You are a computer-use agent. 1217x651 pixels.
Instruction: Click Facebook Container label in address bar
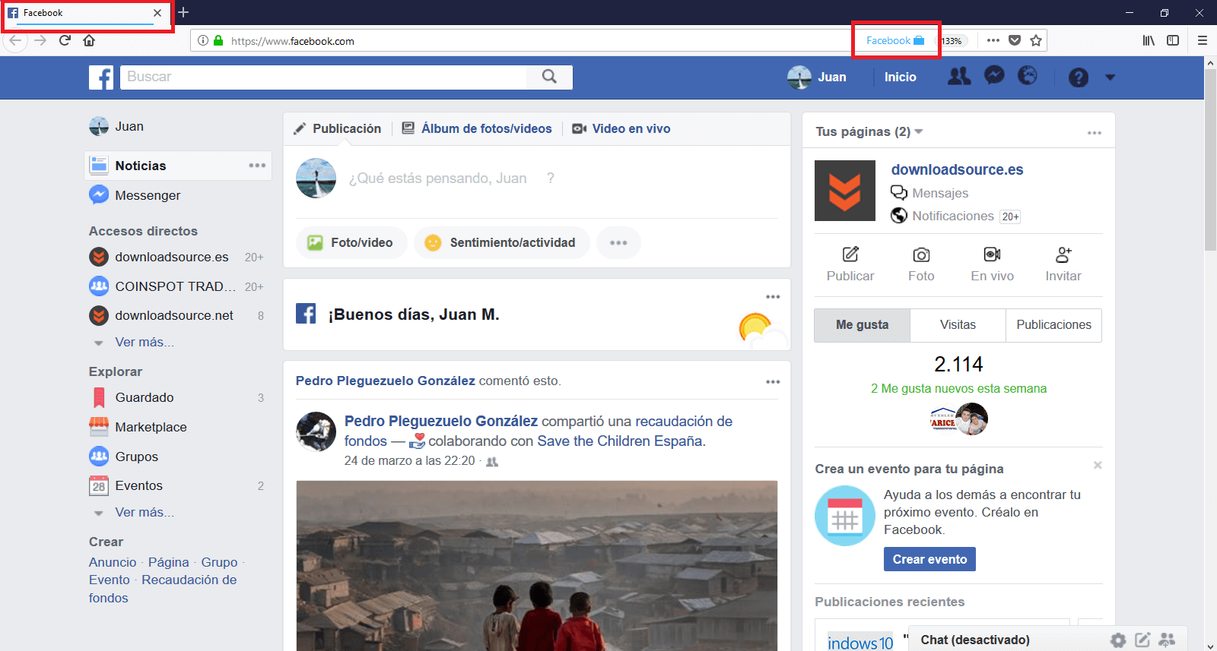click(895, 40)
